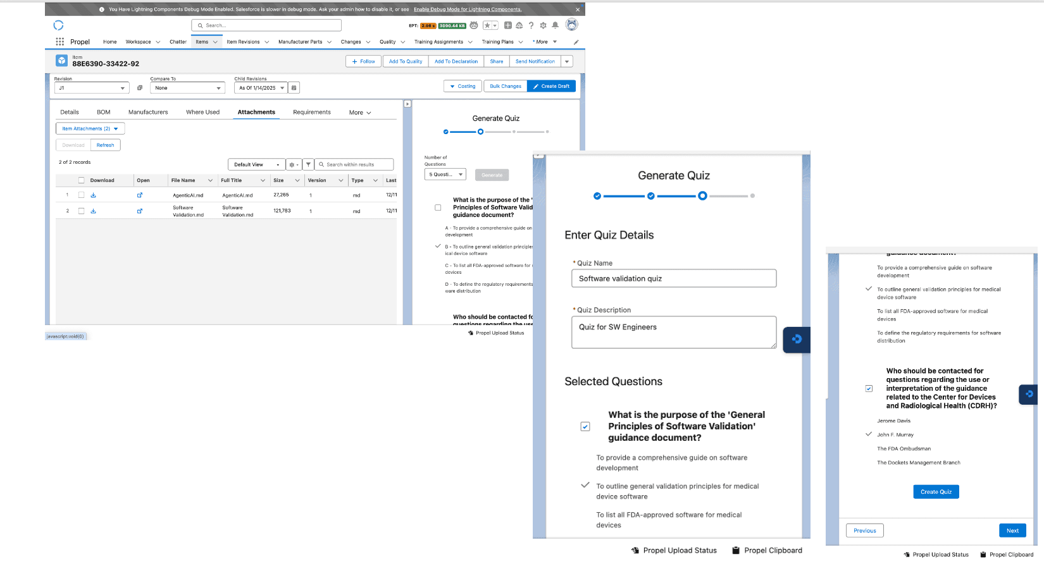Click the icon between Revision and Compare To
The width and height of the screenshot is (1044, 571).
point(140,88)
